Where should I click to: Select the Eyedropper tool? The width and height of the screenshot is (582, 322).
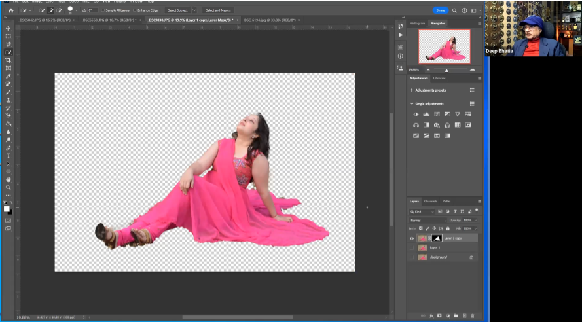(9, 76)
